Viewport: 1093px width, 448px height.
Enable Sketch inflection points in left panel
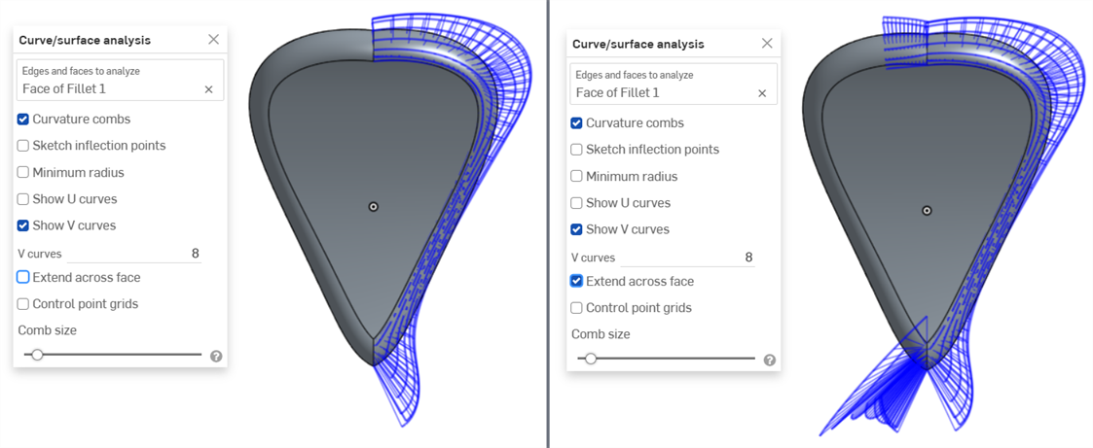click(x=23, y=146)
